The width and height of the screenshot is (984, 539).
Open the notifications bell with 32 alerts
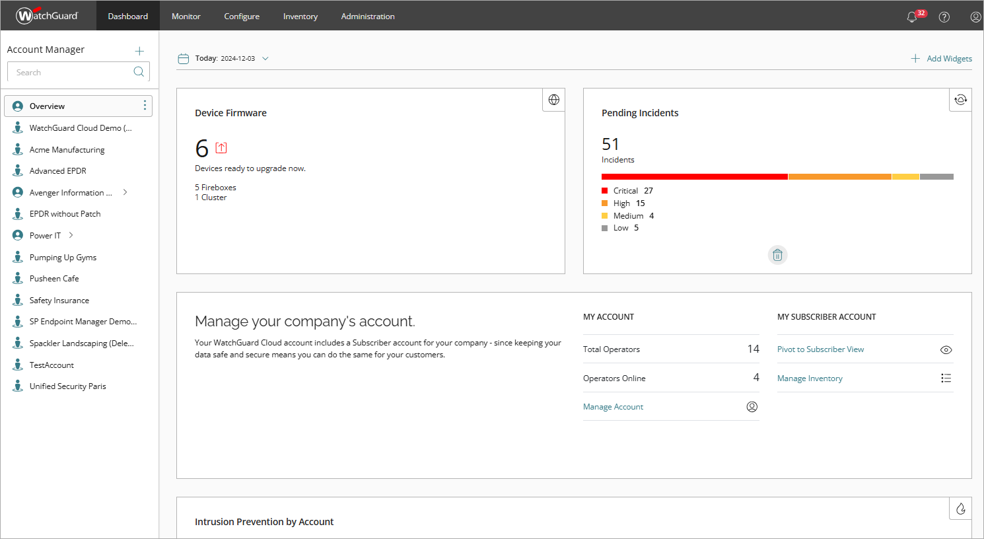coord(912,17)
